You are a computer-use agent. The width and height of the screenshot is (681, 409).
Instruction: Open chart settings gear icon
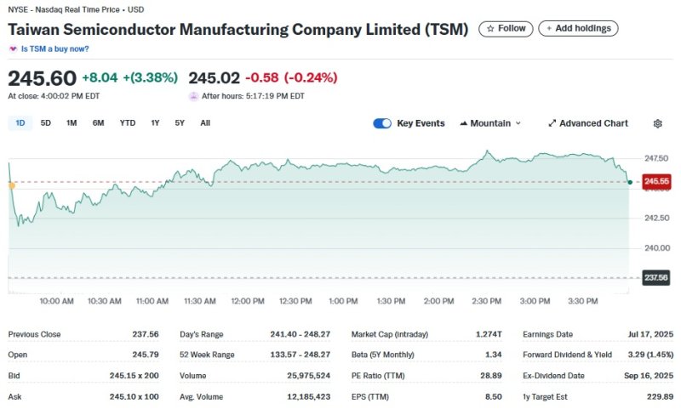[x=657, y=123]
